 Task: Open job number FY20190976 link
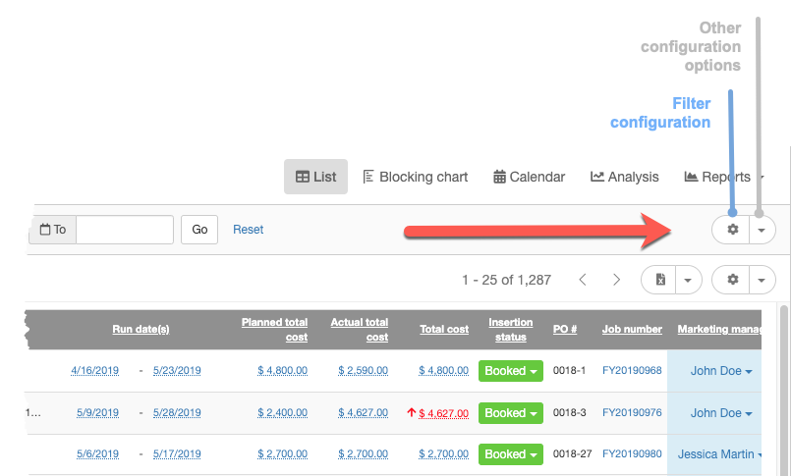pos(632,413)
